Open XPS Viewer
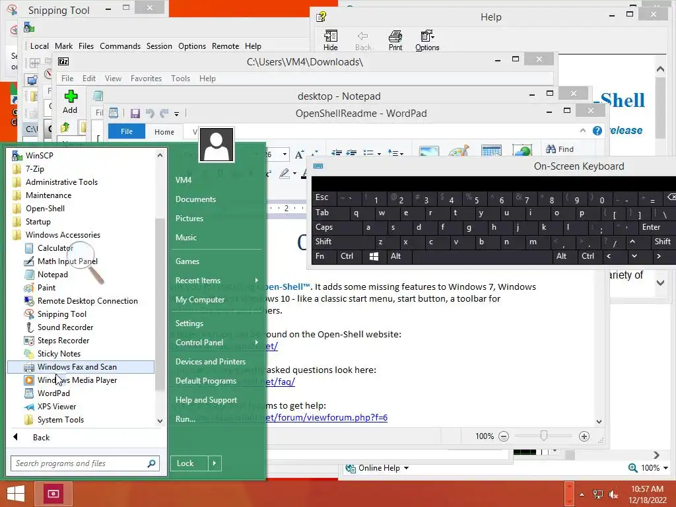 (57, 407)
